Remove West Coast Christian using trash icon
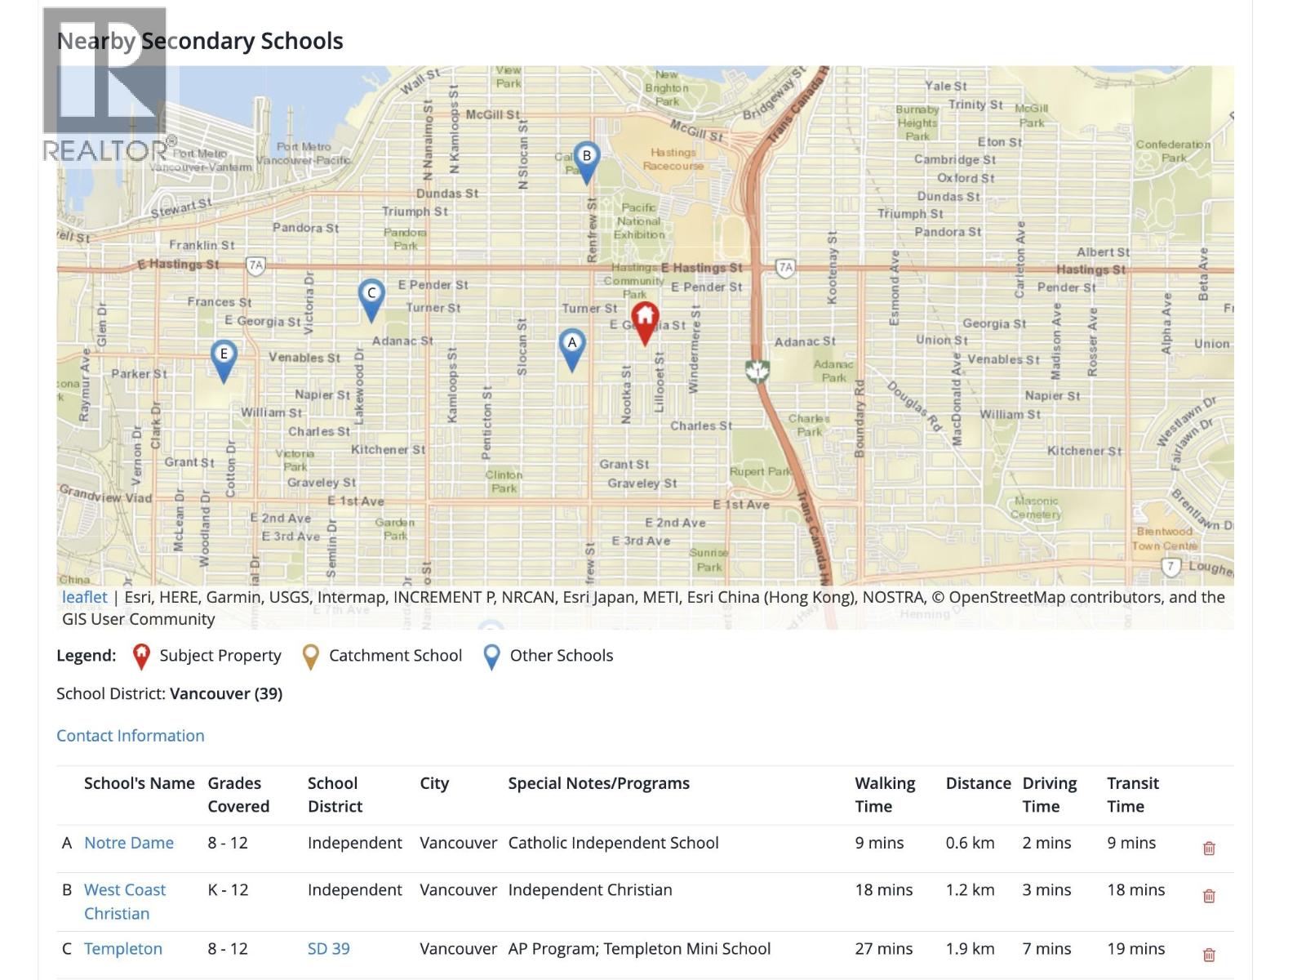Viewport: 1306px width, 980px height. (x=1209, y=896)
